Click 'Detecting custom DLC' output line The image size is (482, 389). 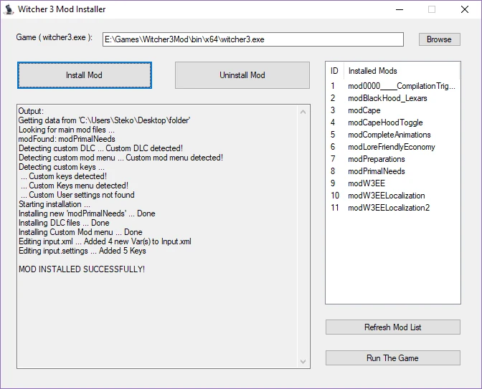click(100, 148)
